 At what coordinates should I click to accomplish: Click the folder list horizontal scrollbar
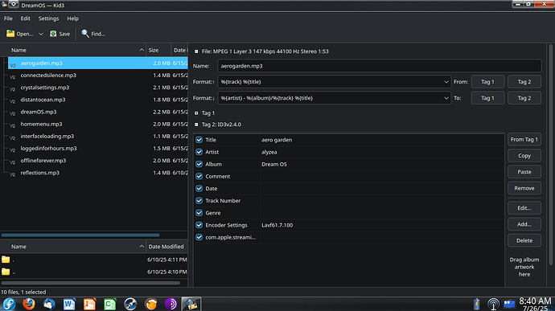click(91, 283)
